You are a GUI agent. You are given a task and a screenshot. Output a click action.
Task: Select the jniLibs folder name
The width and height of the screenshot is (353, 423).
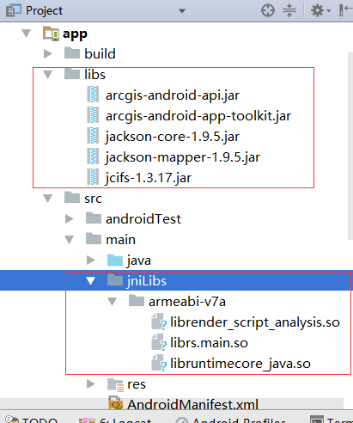[x=147, y=281]
